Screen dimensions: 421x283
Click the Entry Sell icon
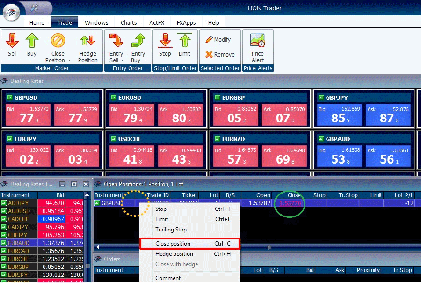point(116,41)
